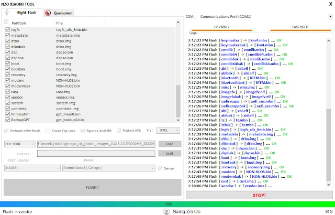Click the 100% gradient progress bar

pyautogui.click(x=167, y=204)
